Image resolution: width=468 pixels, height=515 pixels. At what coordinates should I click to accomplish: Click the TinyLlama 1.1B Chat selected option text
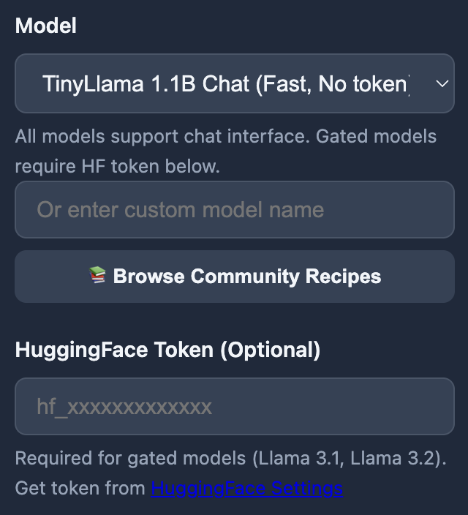click(x=225, y=83)
